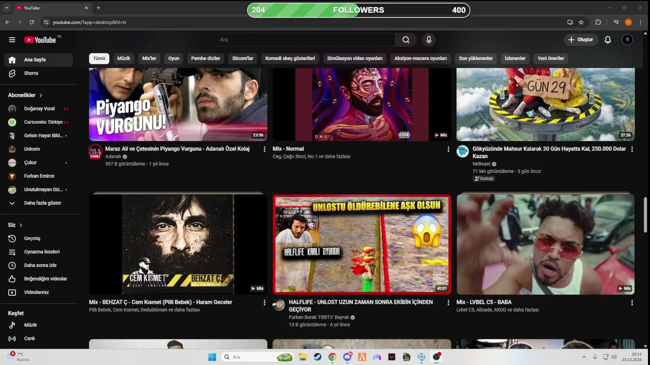650x365 pixels.
Task: Open options for HALFLIFE UNLOST video
Action: (448, 303)
